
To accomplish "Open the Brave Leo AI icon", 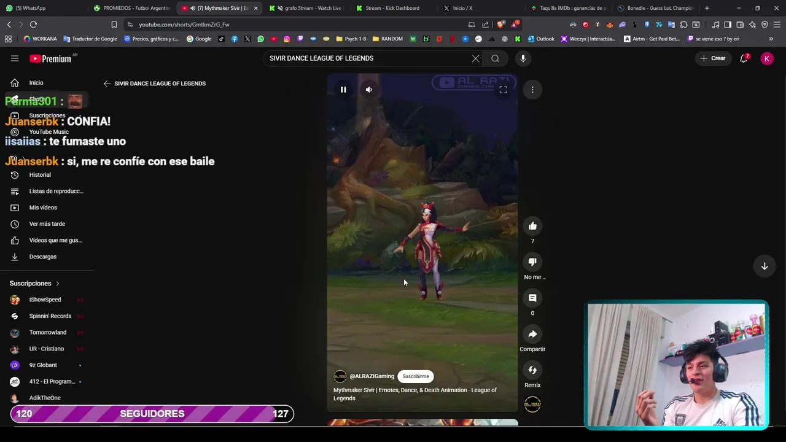I will (x=752, y=25).
